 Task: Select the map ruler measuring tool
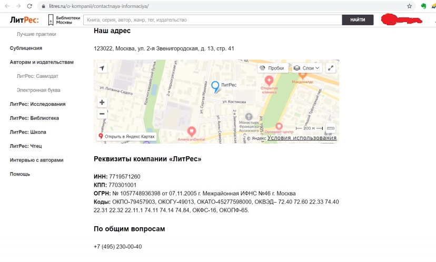[x=331, y=128]
